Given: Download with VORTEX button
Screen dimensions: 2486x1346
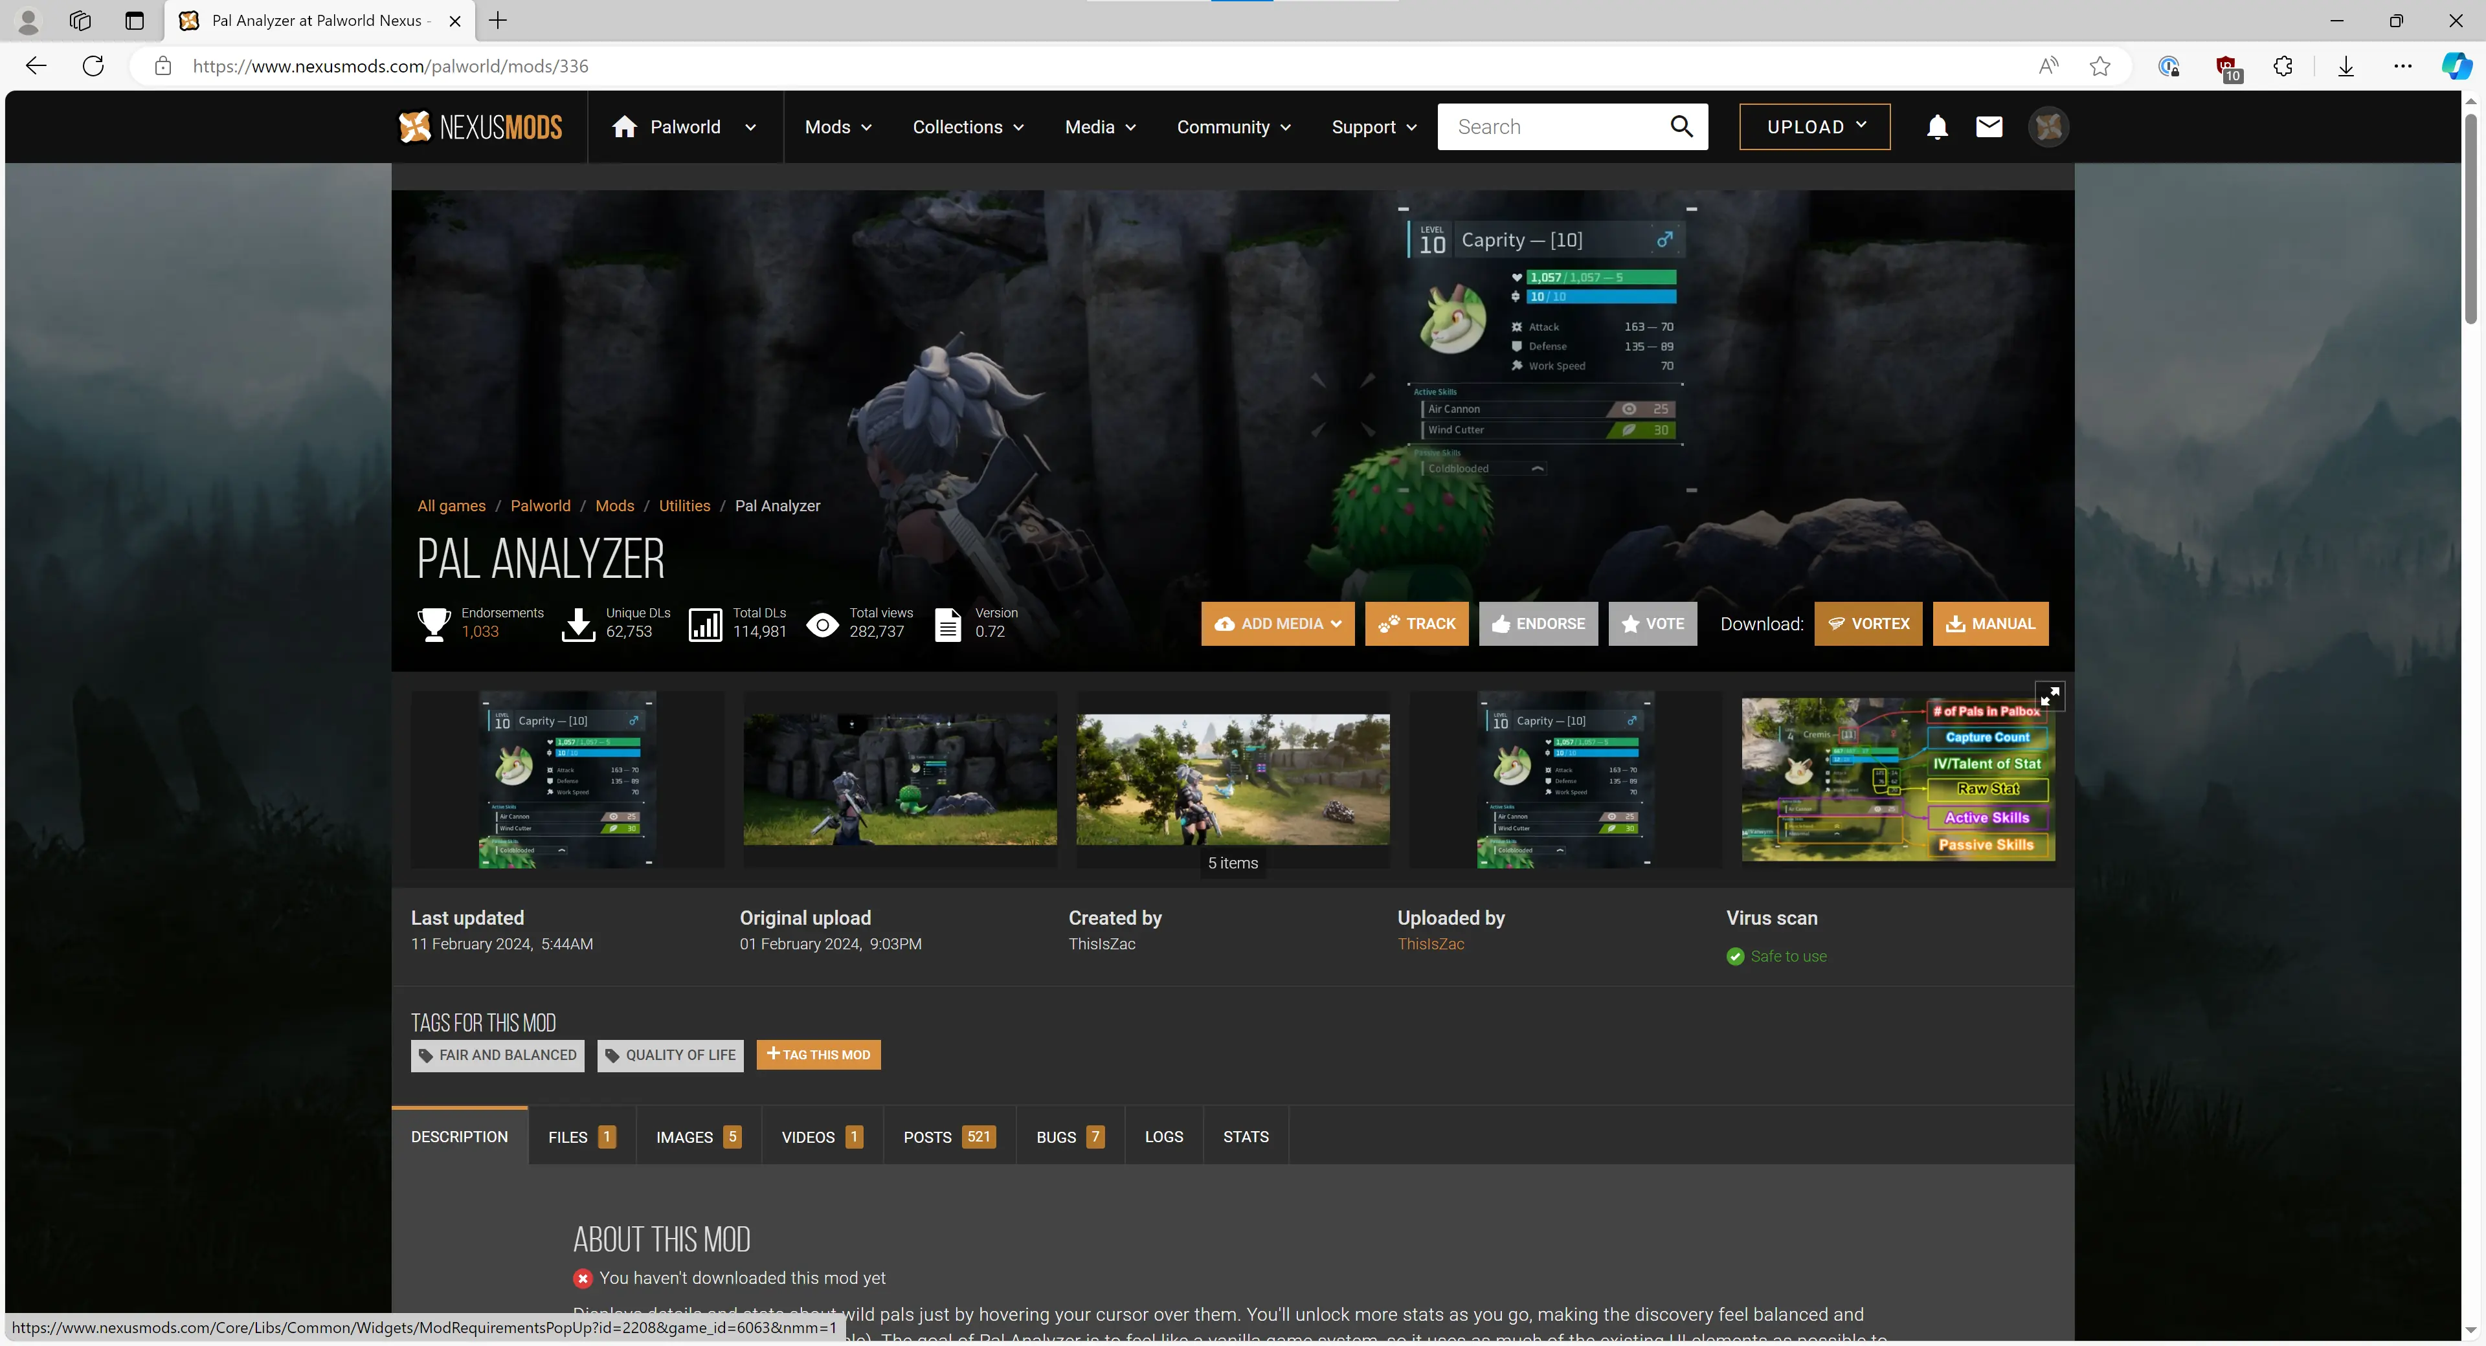Looking at the screenshot, I should [x=1868, y=623].
